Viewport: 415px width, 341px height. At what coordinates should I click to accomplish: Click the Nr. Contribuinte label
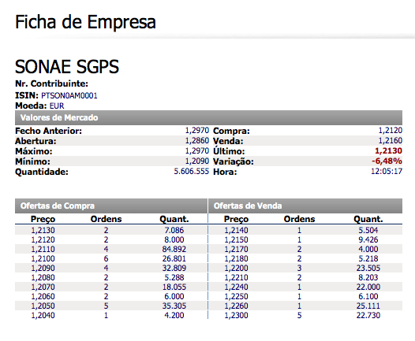(x=51, y=83)
